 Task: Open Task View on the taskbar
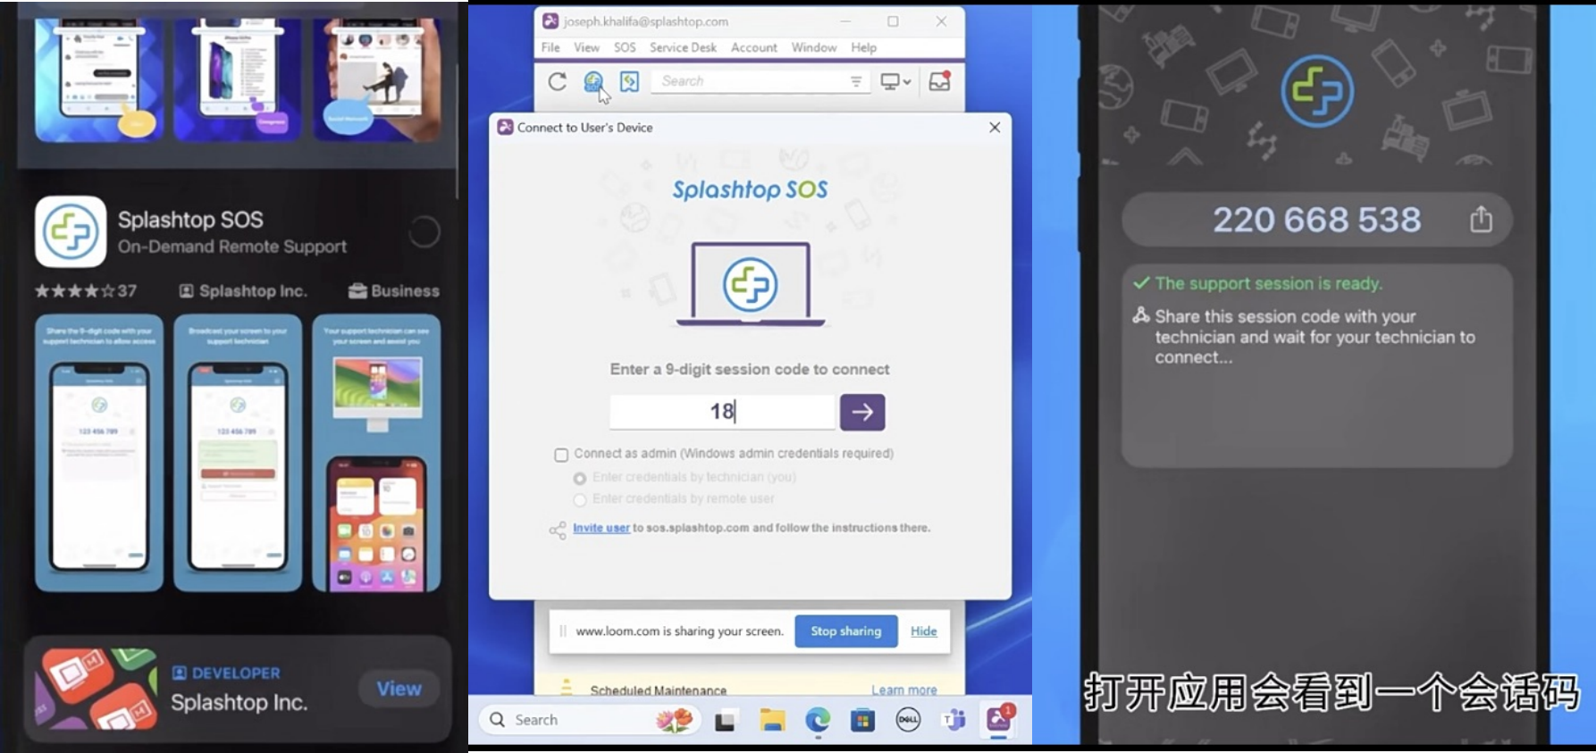pos(725,720)
